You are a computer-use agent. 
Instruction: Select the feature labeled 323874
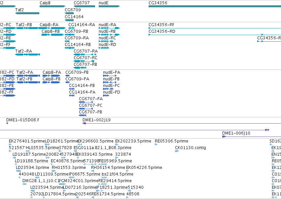tap(123, 154)
